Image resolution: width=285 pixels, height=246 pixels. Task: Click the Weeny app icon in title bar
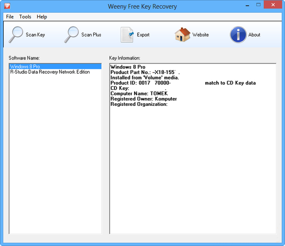[x=7, y=6]
